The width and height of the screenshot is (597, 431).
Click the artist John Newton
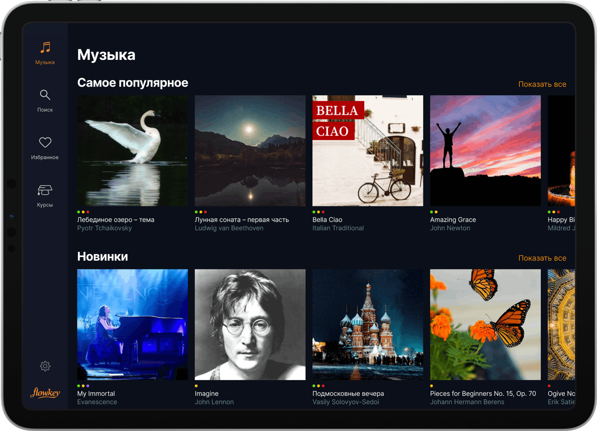click(450, 228)
